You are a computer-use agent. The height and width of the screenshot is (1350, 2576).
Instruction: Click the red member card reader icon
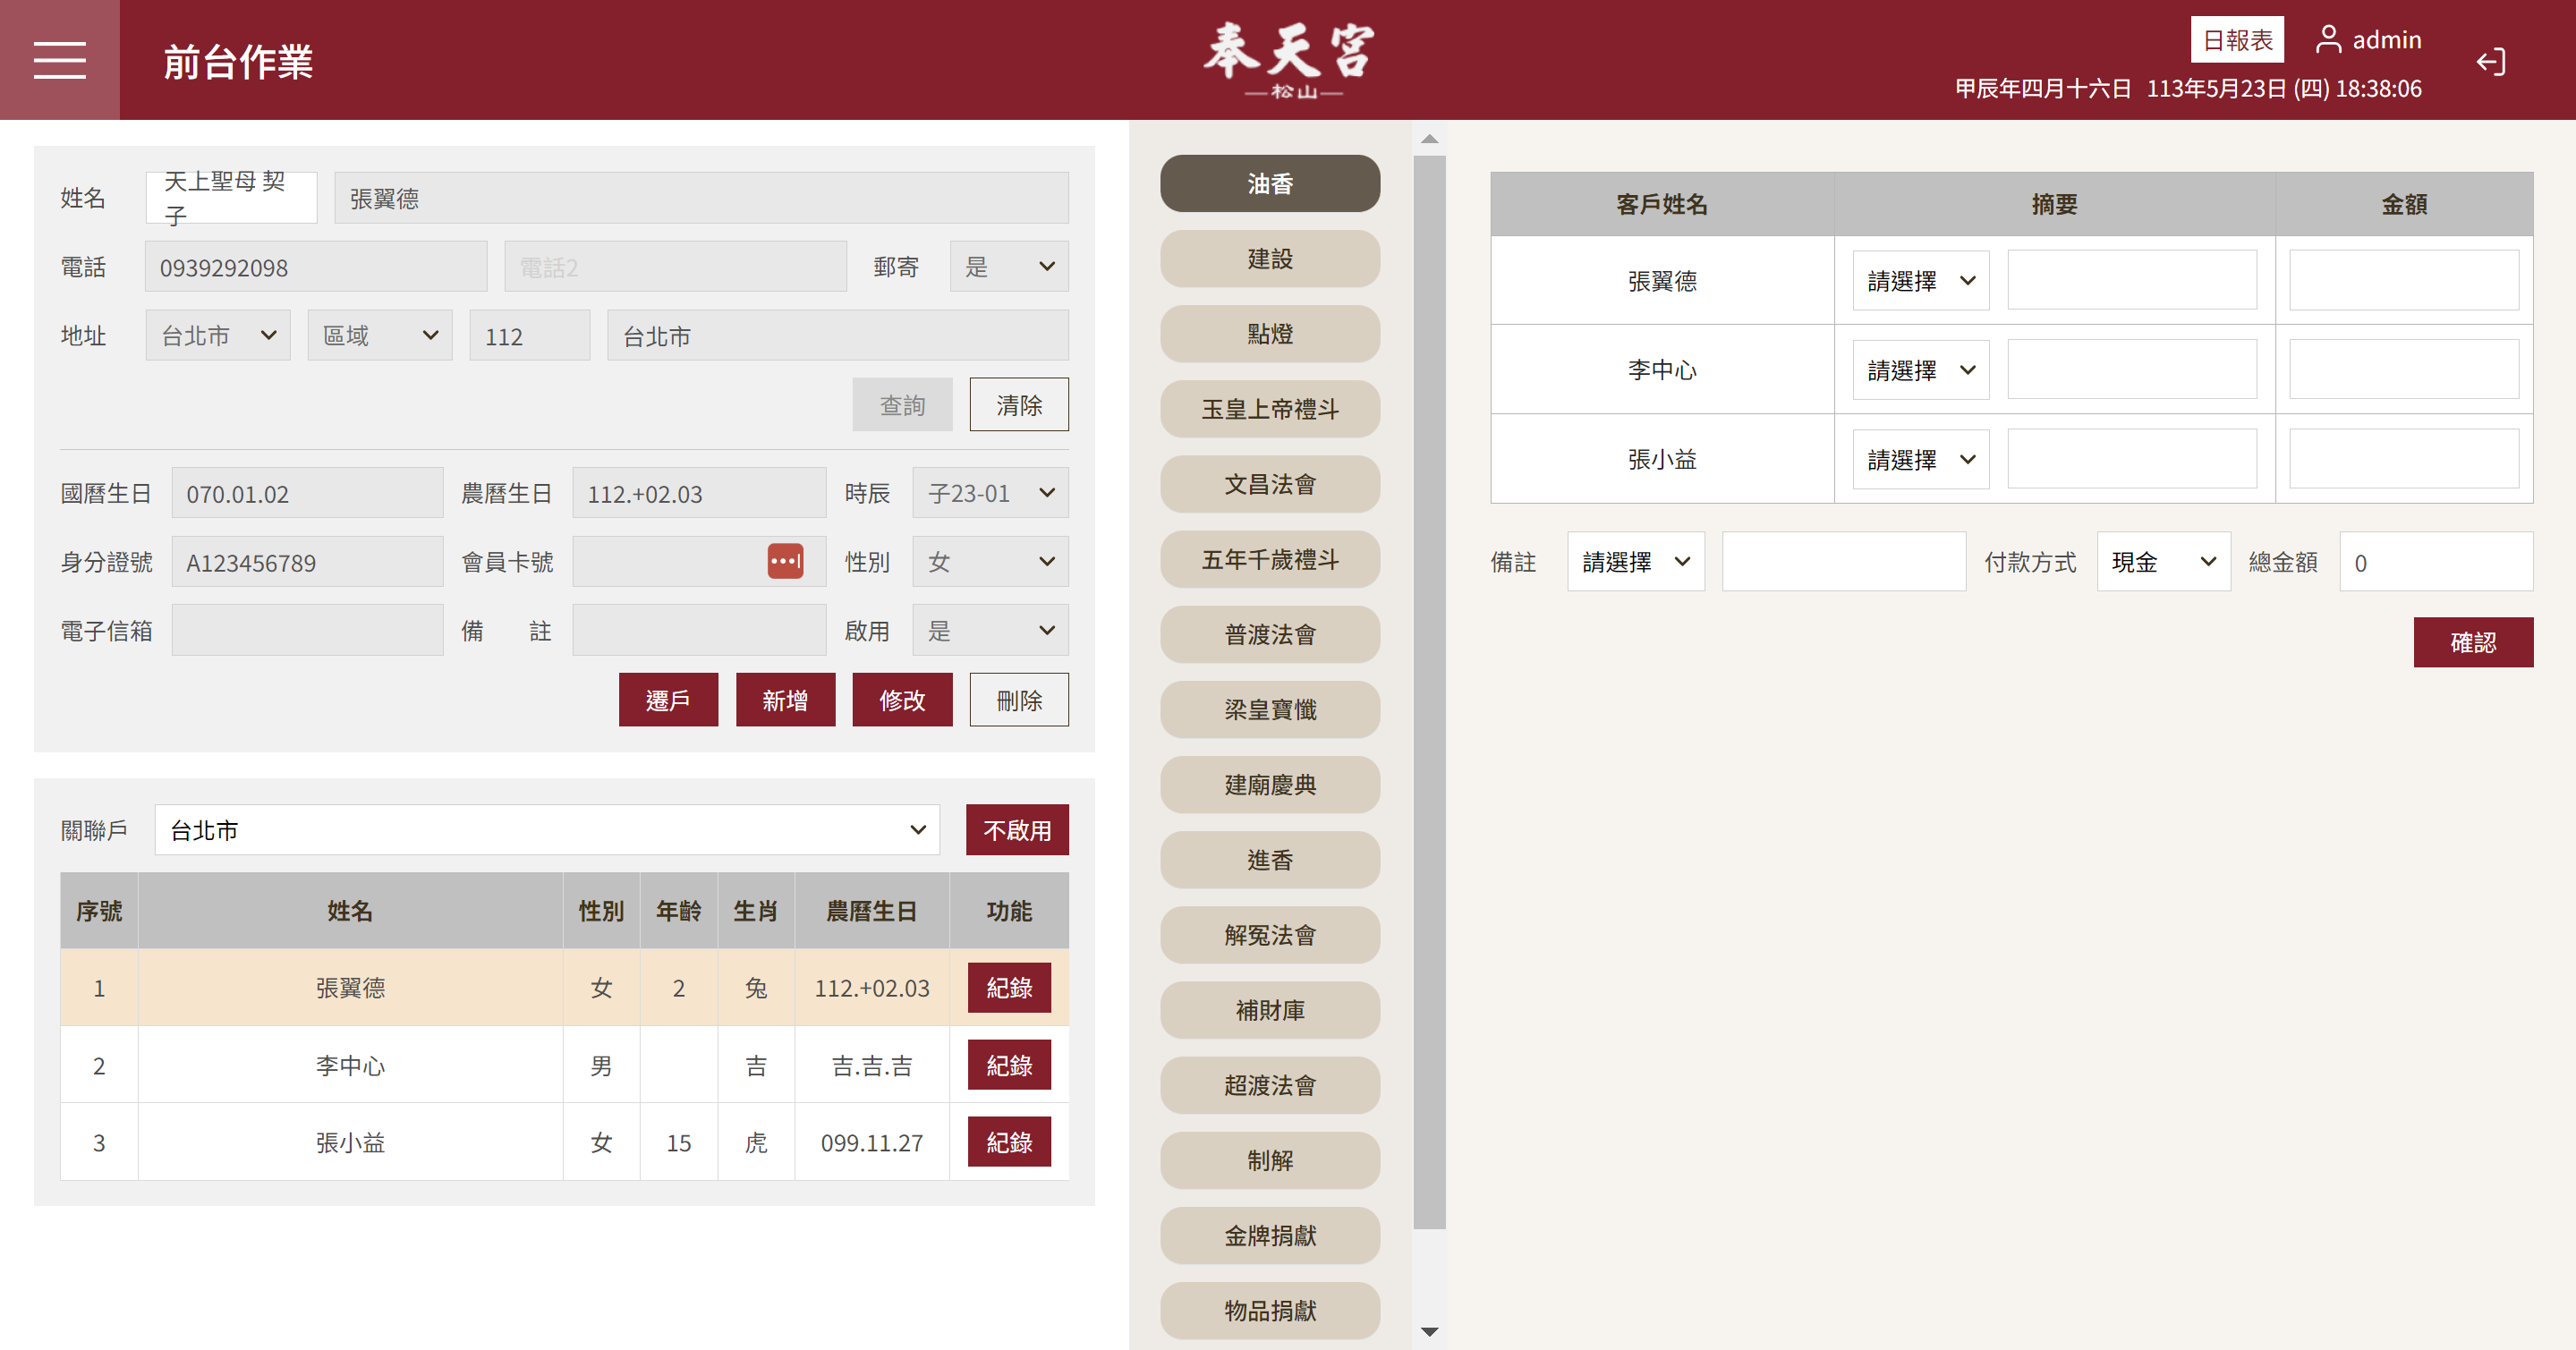pos(785,562)
